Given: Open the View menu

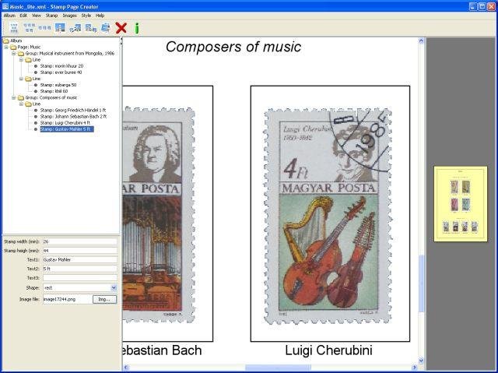Looking at the screenshot, I should tap(37, 16).
